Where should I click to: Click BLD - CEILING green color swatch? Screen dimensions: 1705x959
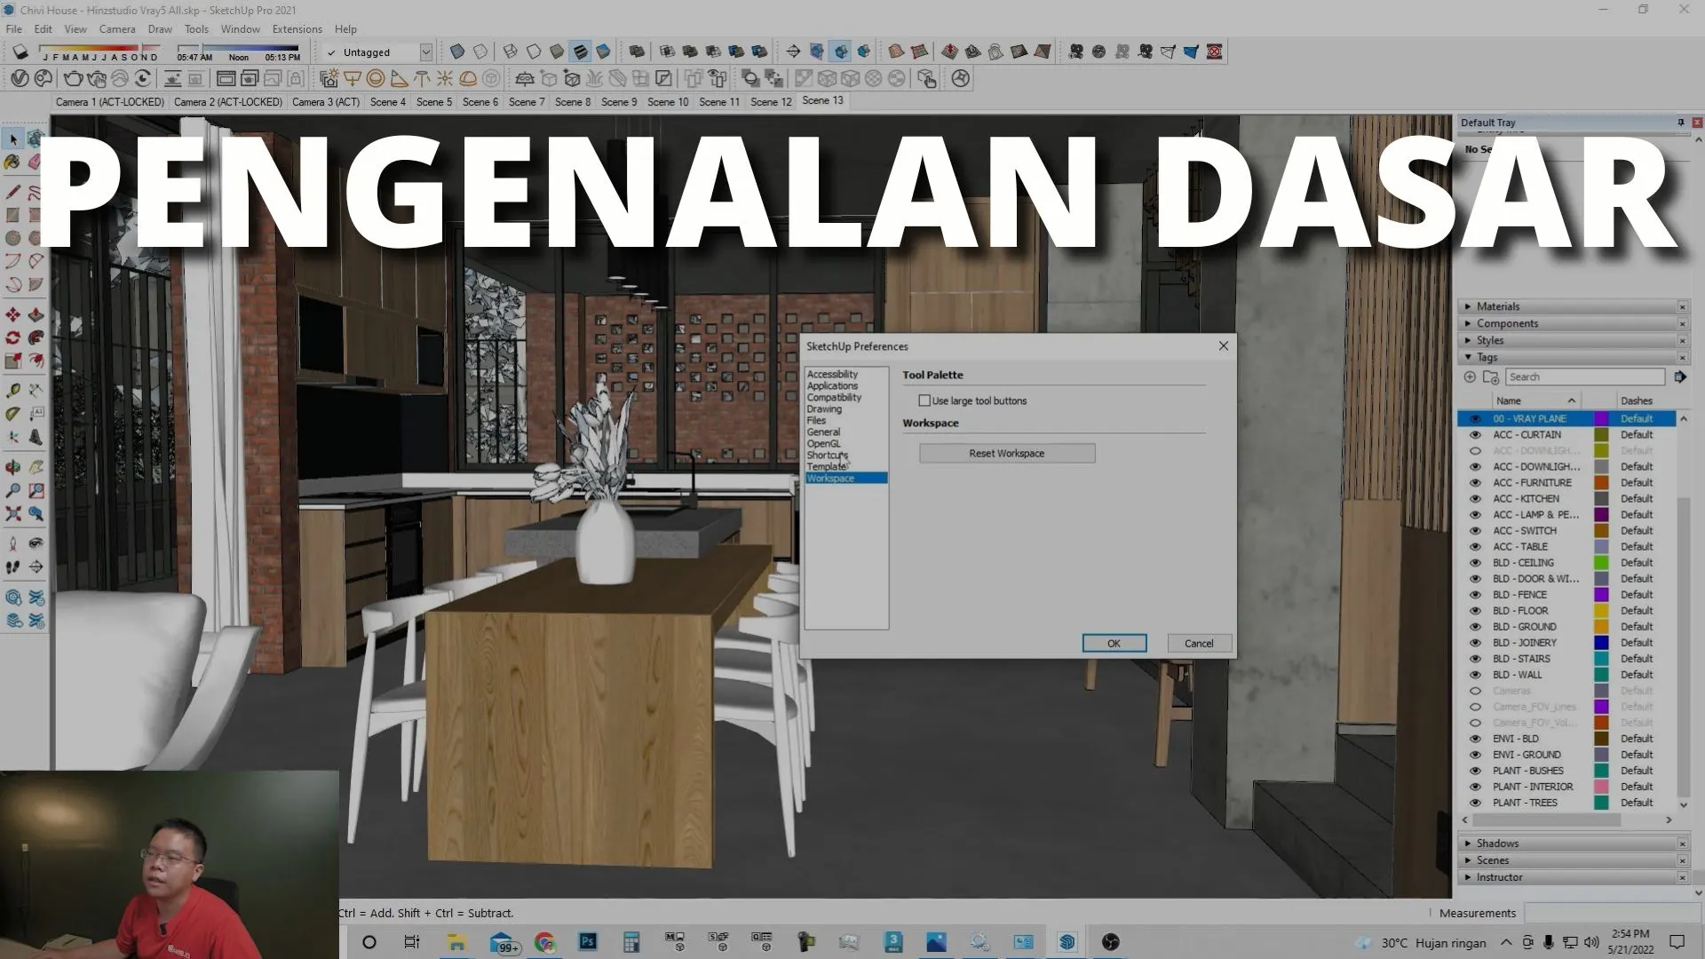pos(1601,563)
